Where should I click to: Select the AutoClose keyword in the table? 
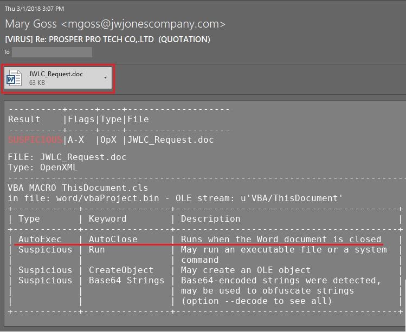click(x=113, y=239)
